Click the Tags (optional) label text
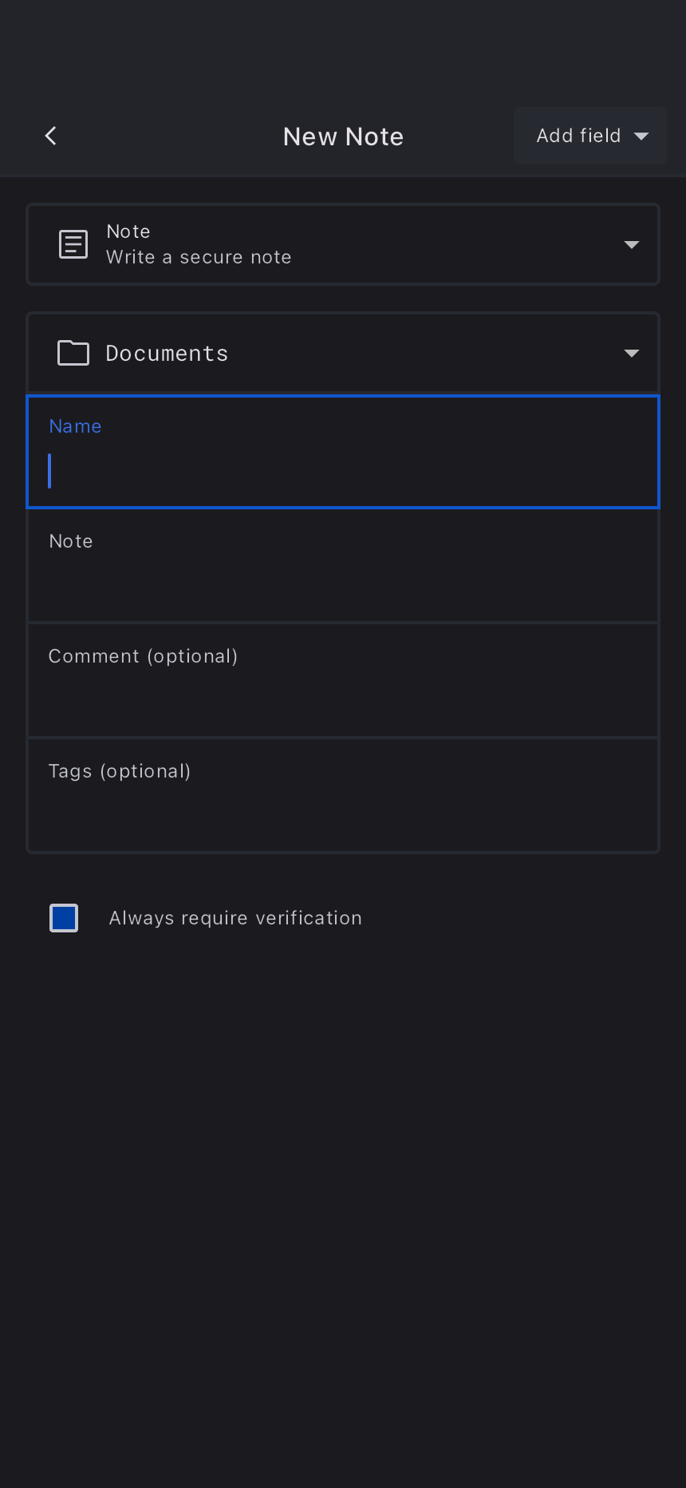Screen dimensions: 686x1488 120,771
